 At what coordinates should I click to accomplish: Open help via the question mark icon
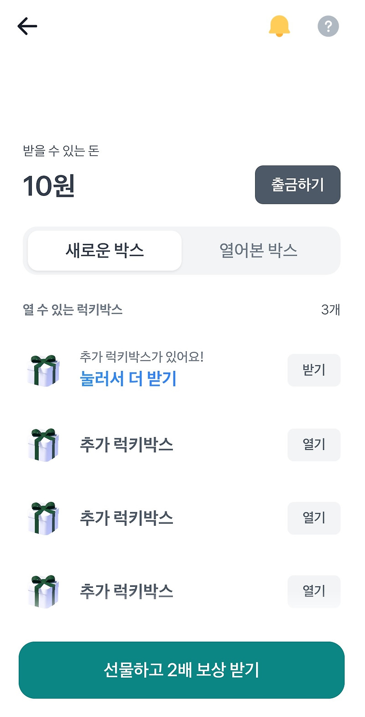click(x=328, y=26)
